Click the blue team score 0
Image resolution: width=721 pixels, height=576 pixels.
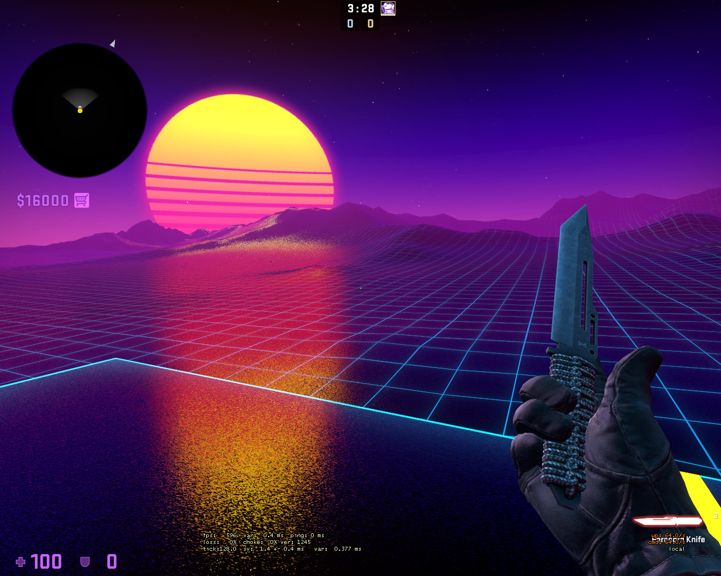tap(350, 24)
